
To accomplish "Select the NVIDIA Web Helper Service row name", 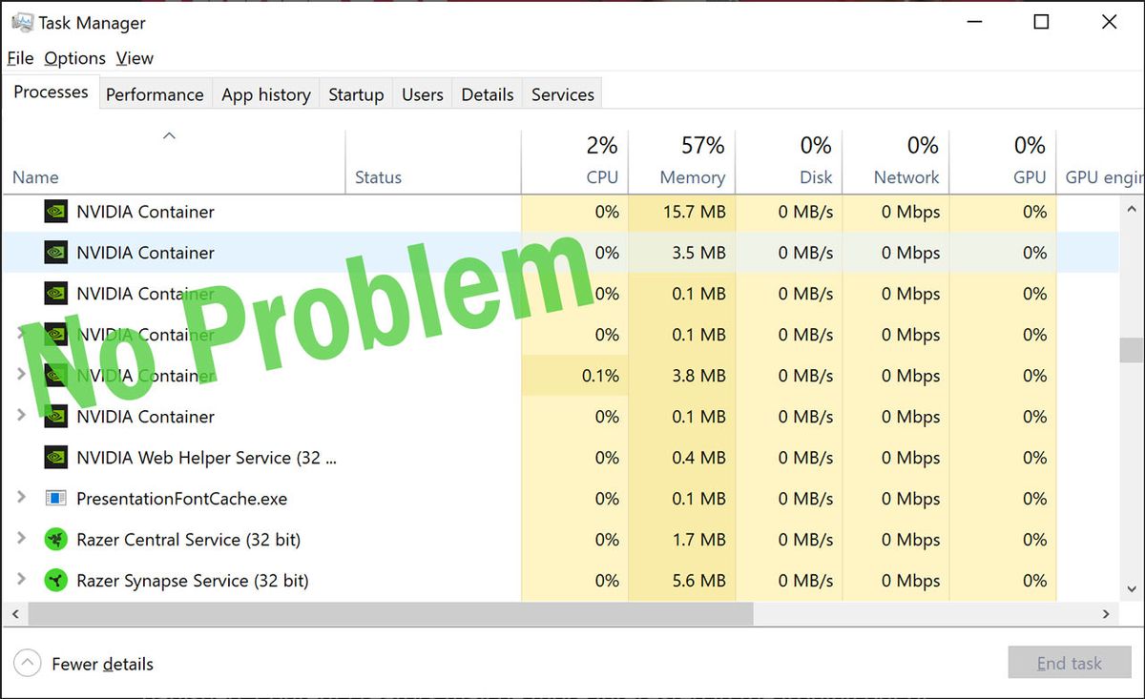I will click(206, 458).
